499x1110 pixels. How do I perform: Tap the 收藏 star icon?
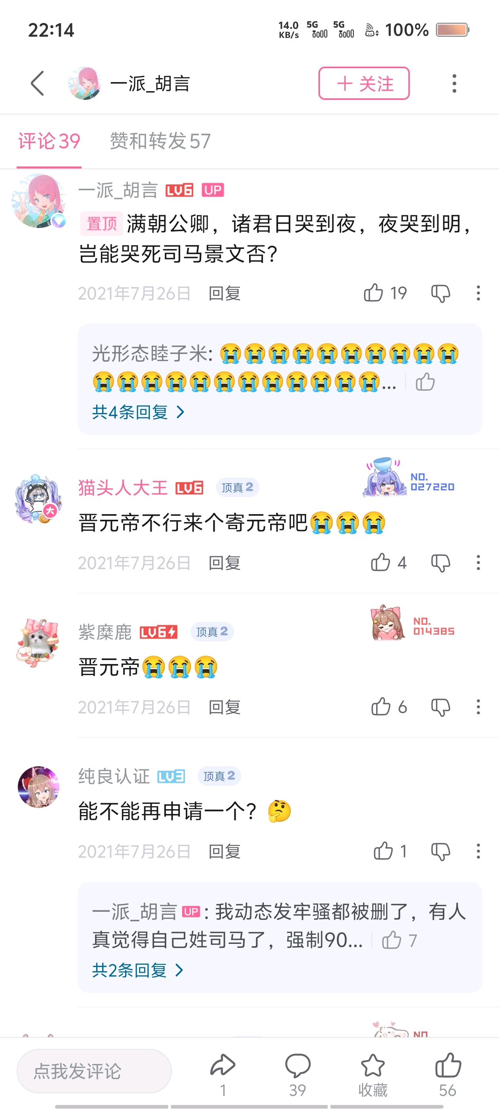click(372, 1065)
